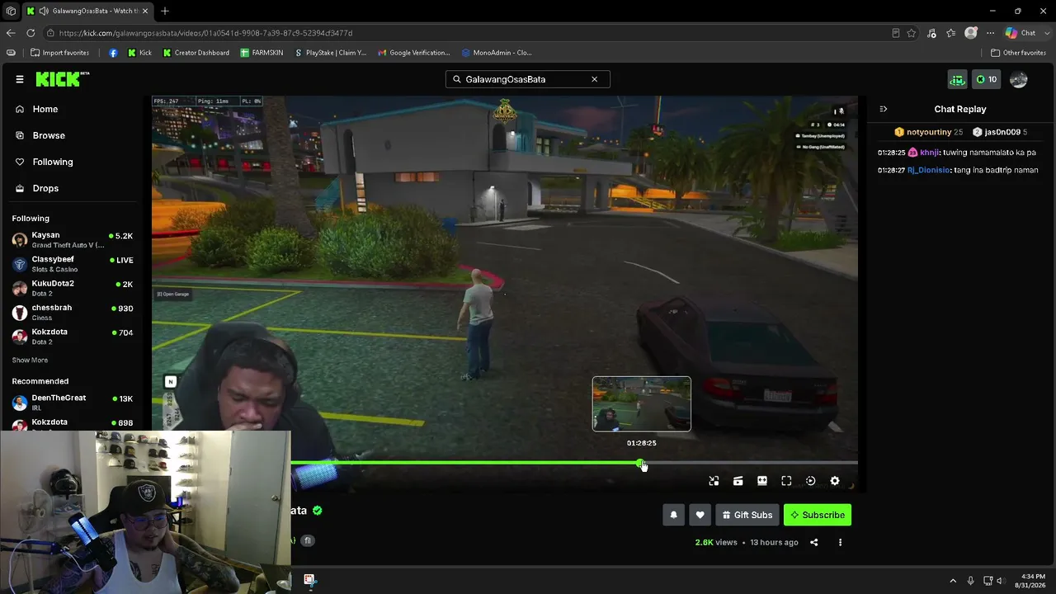Open the Kick drops chest icon
Image resolution: width=1056 pixels, height=594 pixels.
(x=957, y=79)
